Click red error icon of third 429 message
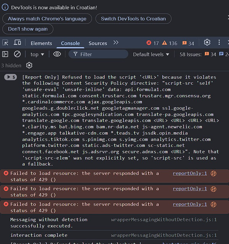 tap(6, 204)
